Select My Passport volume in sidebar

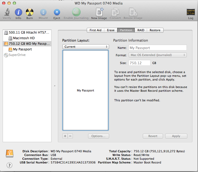pyautogui.click(x=27, y=49)
